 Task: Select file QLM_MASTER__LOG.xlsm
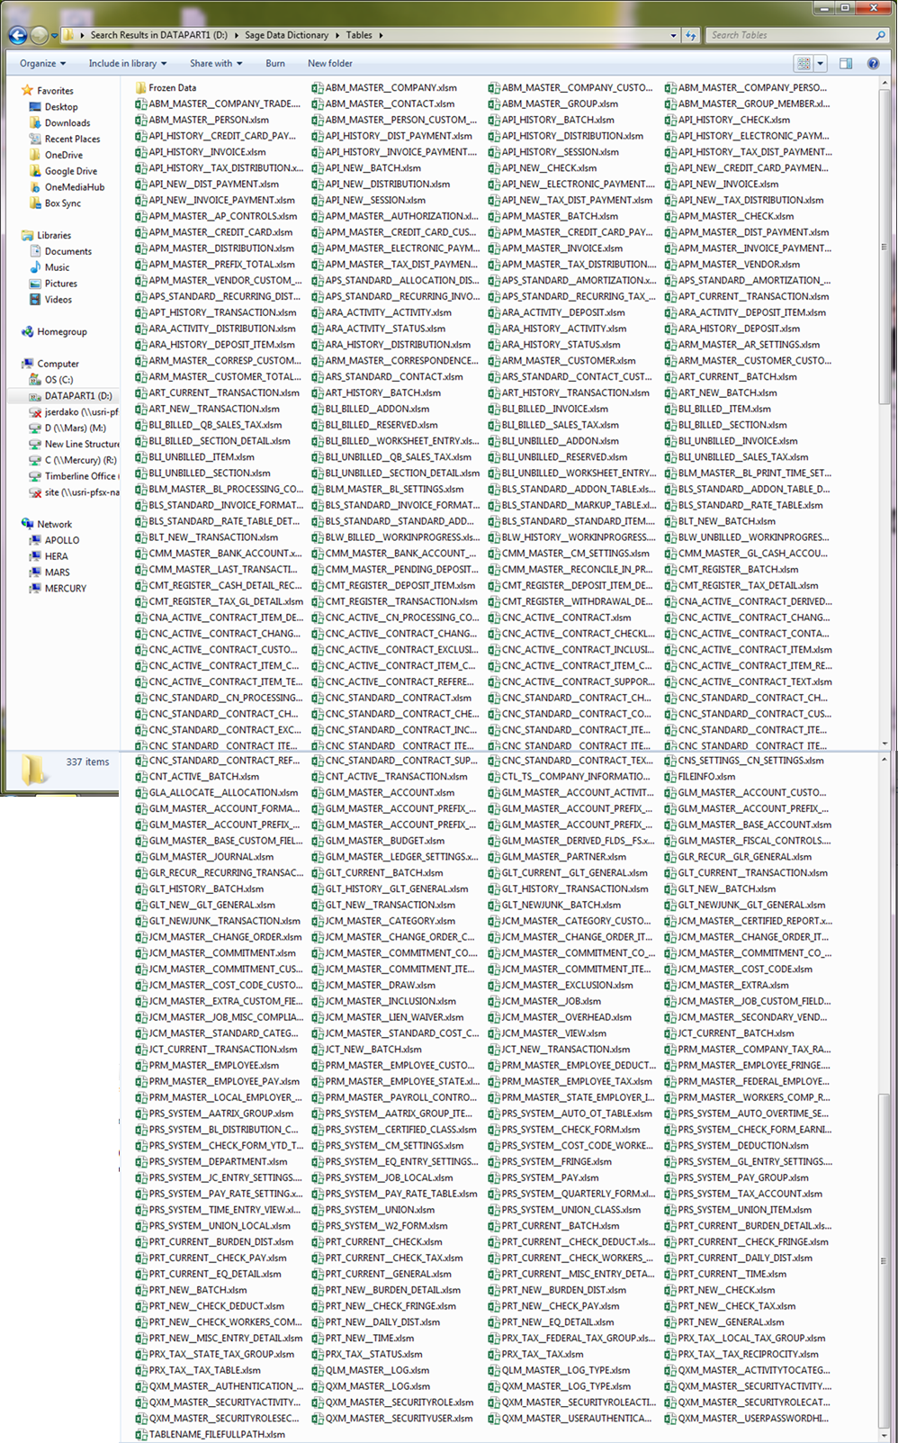371,1370
